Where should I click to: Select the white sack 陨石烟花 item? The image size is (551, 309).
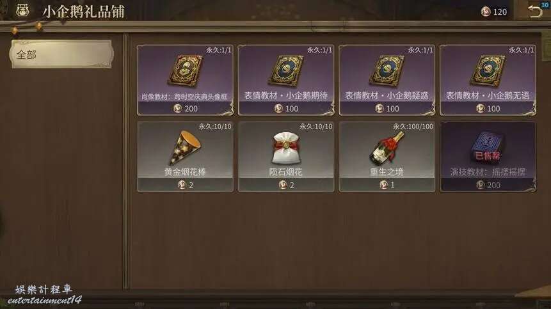click(x=286, y=157)
